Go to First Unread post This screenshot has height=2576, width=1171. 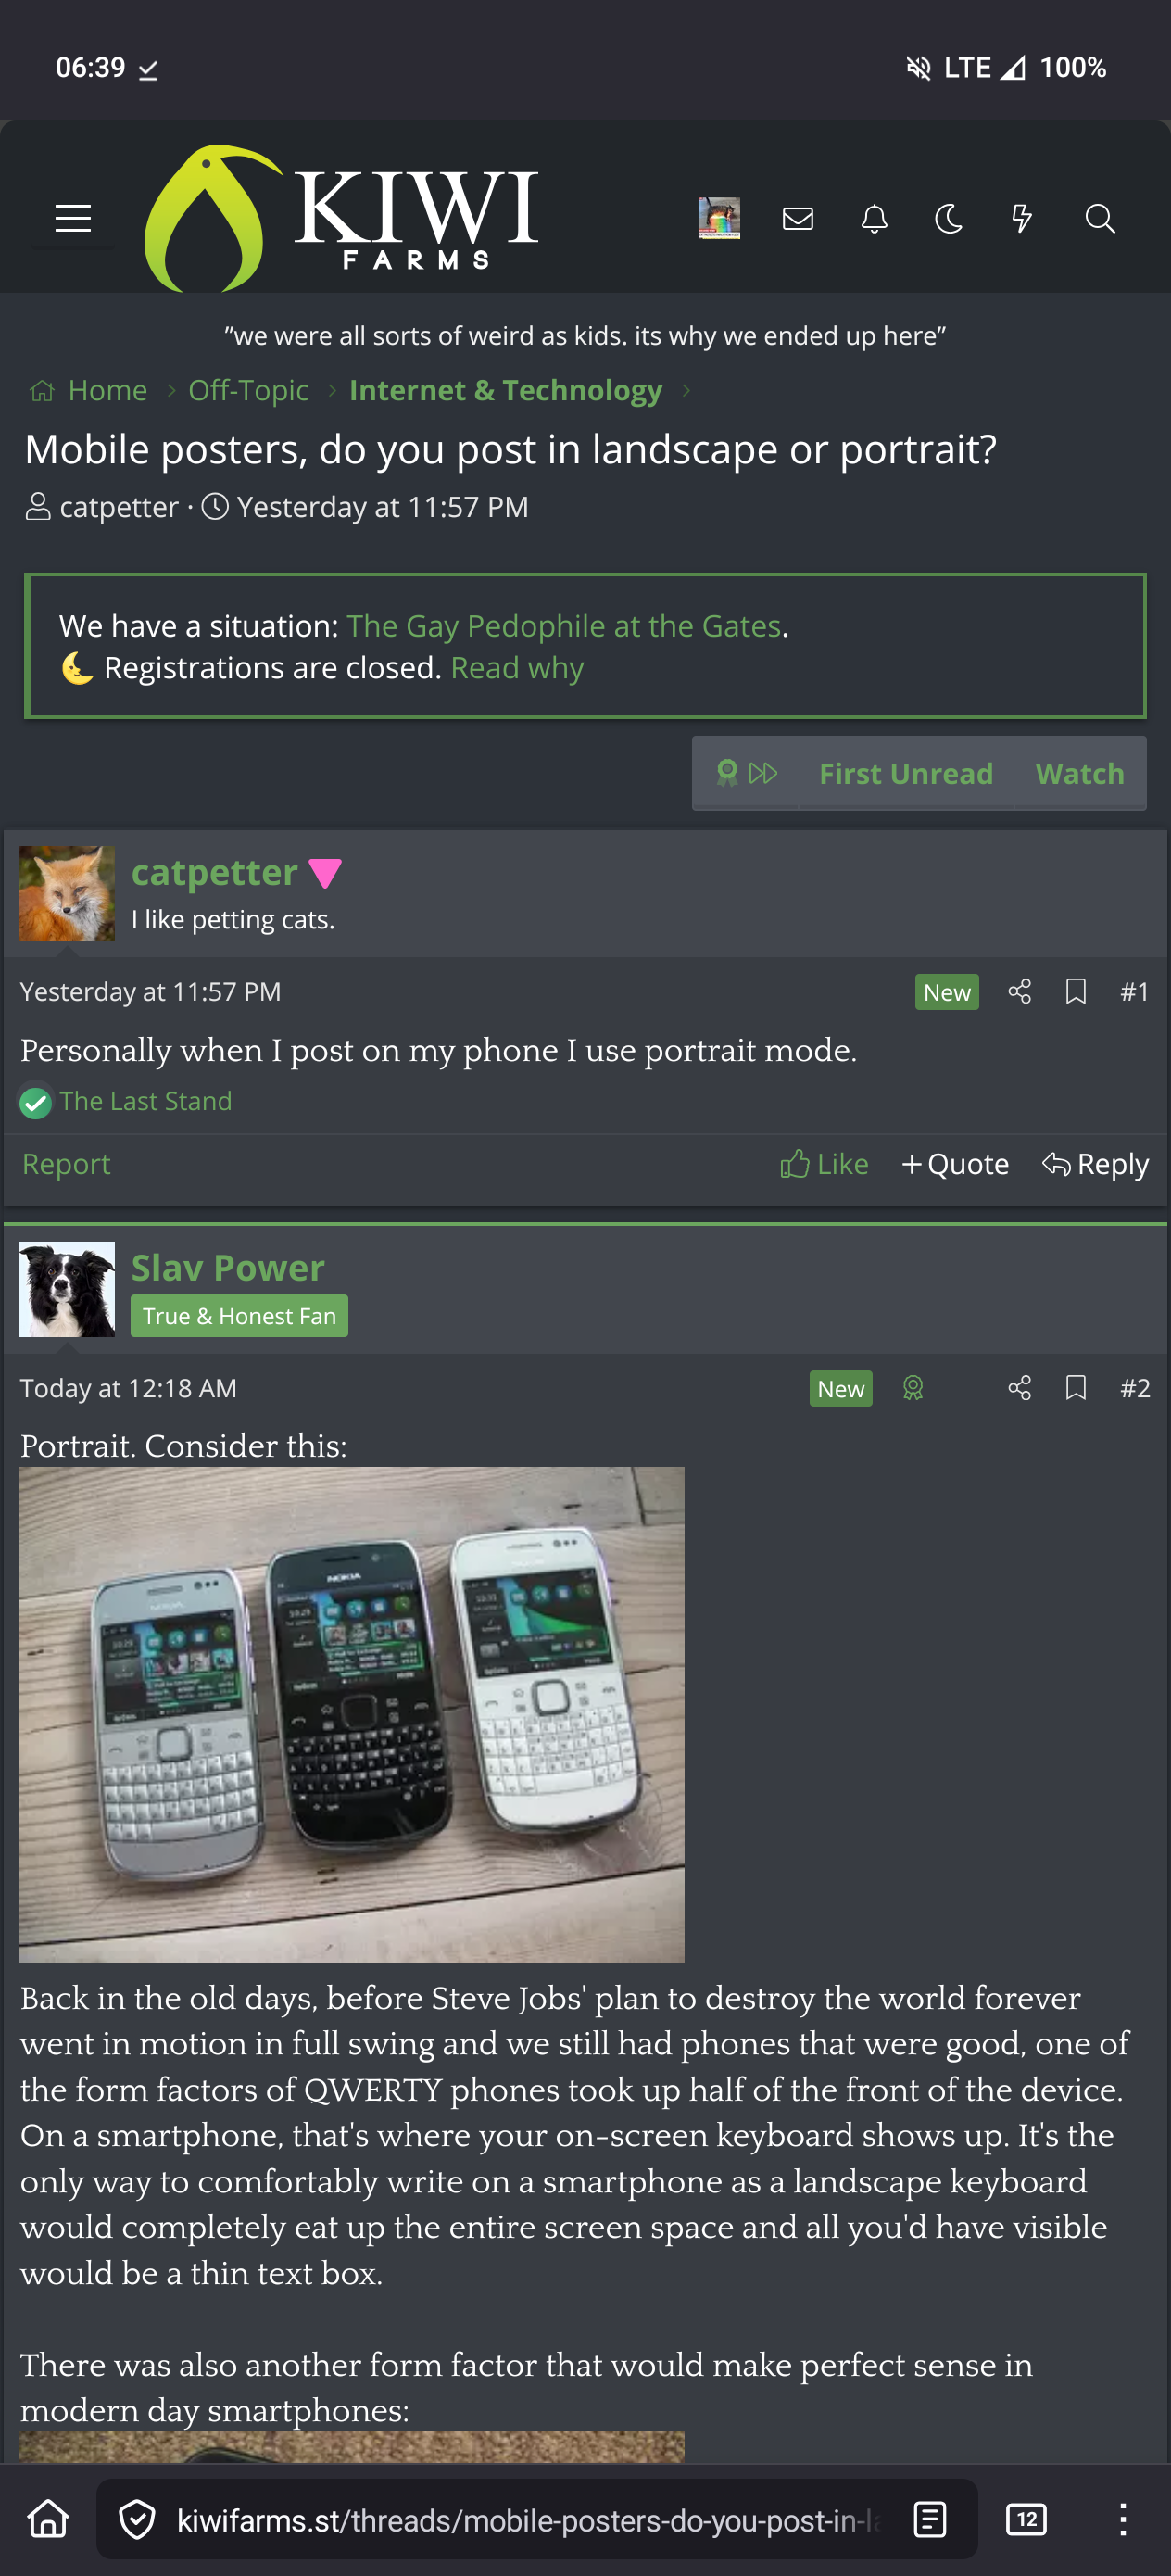click(x=906, y=773)
